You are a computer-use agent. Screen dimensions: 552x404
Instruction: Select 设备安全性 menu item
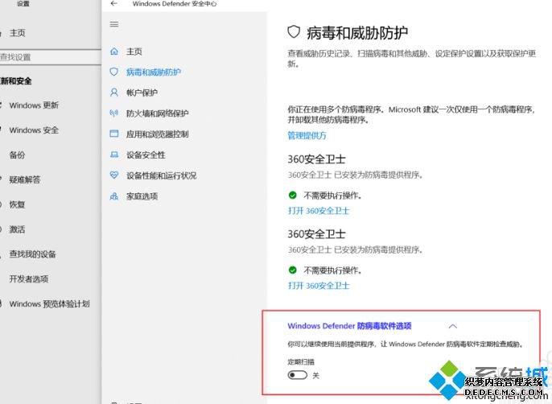(x=146, y=155)
